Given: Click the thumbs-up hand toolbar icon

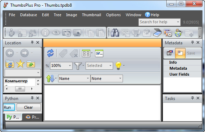Looking at the screenshot, I should pyautogui.click(x=12, y=32).
